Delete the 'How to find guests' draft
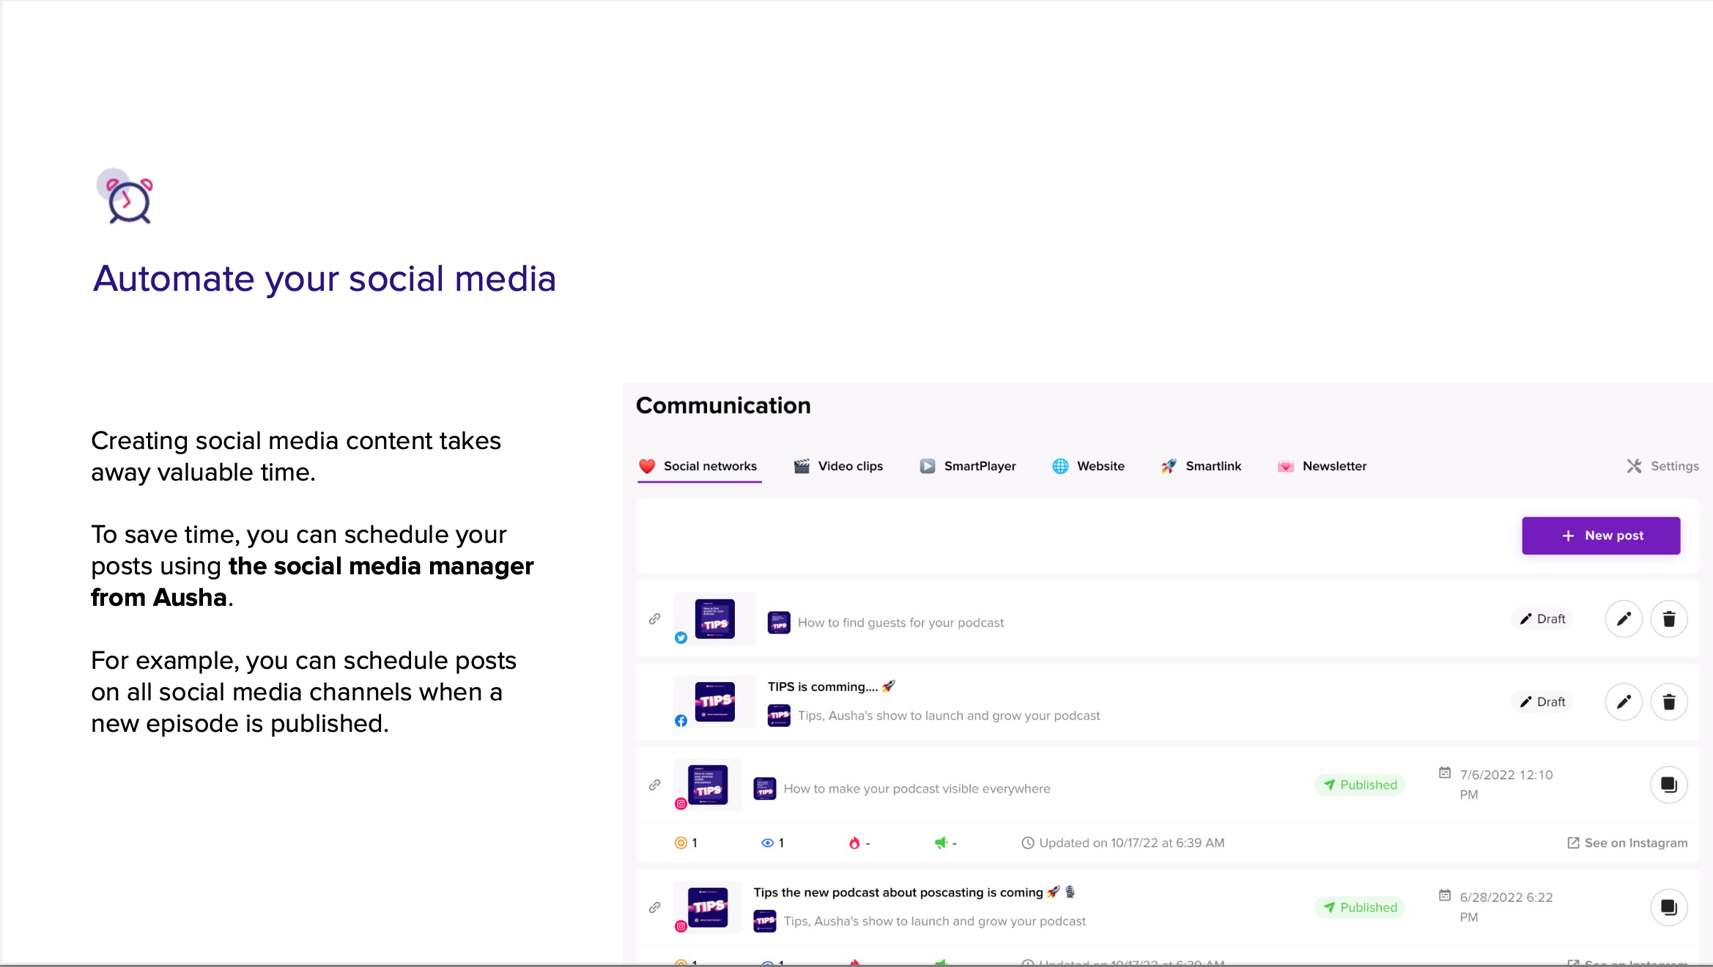1713x967 pixels. coord(1669,619)
